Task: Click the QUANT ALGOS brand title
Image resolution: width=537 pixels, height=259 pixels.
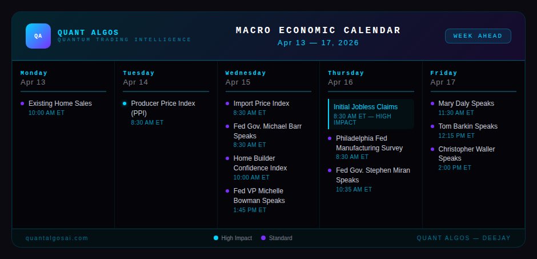Action: pyautogui.click(x=88, y=33)
